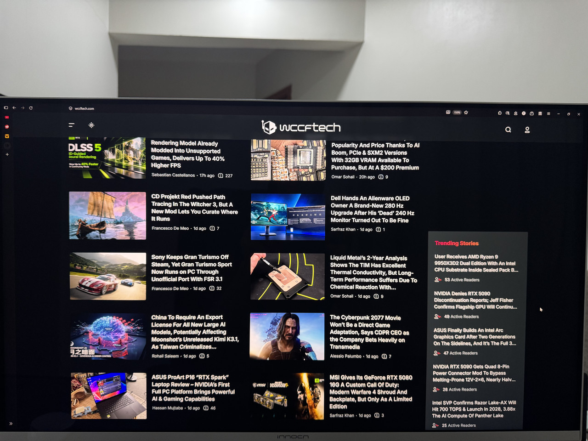Open trending Intel SVP Razor Lake-AX story
Screen dimensions: 588x441
474,409
